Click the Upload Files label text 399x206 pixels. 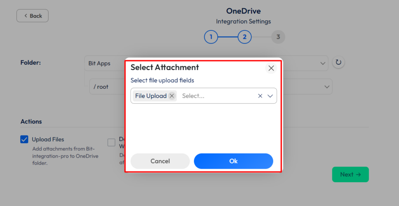48,139
